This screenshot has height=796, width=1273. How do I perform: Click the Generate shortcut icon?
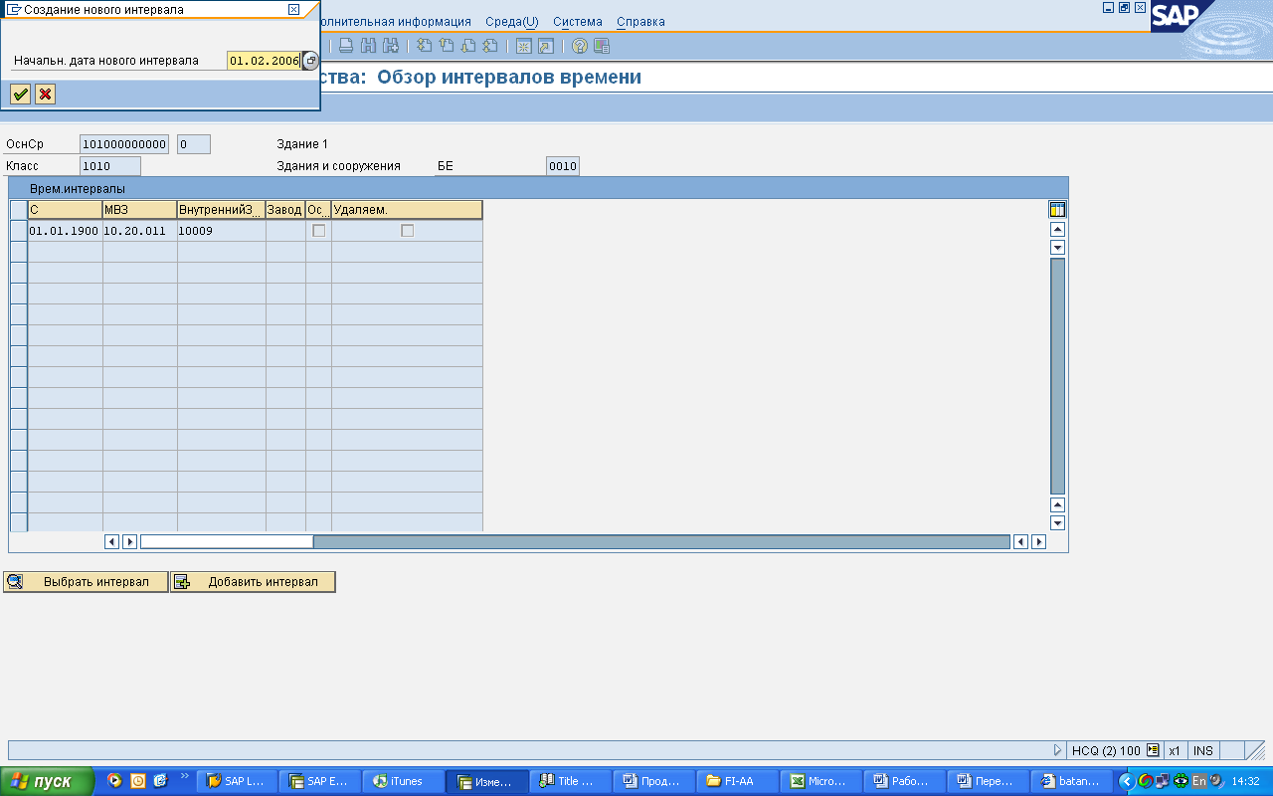coord(545,46)
